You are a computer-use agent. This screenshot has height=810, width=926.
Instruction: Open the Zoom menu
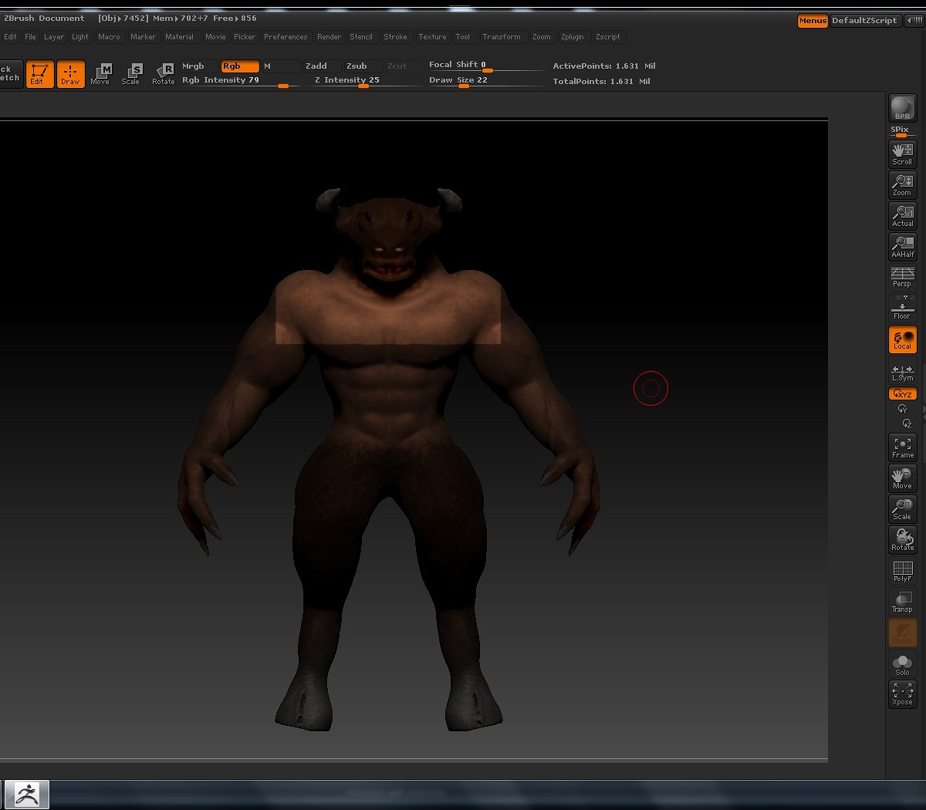542,37
